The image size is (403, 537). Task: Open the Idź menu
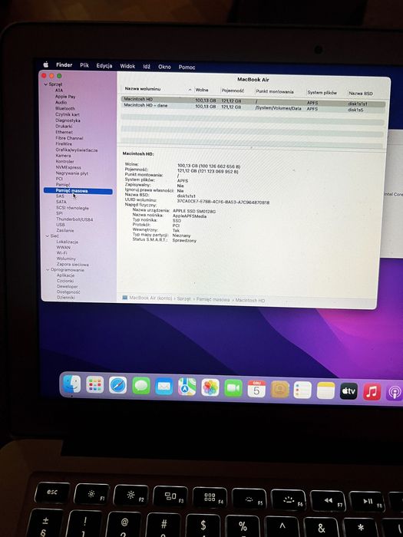click(x=147, y=67)
